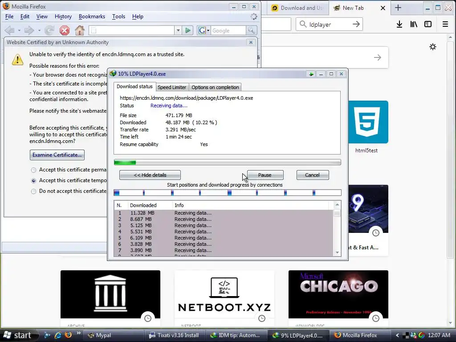The height and width of the screenshot is (342, 456).
Task: Open IDM tip taskbar button
Action: [x=236, y=335]
